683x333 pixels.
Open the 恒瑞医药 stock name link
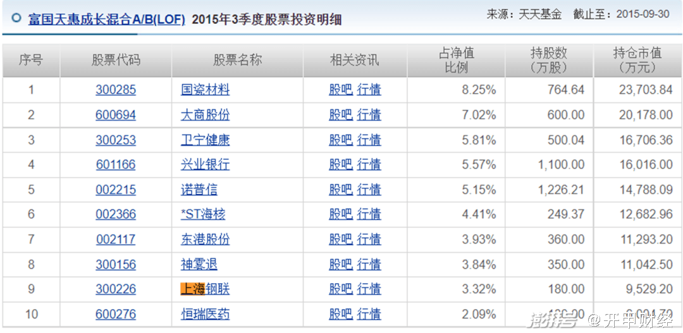click(205, 314)
